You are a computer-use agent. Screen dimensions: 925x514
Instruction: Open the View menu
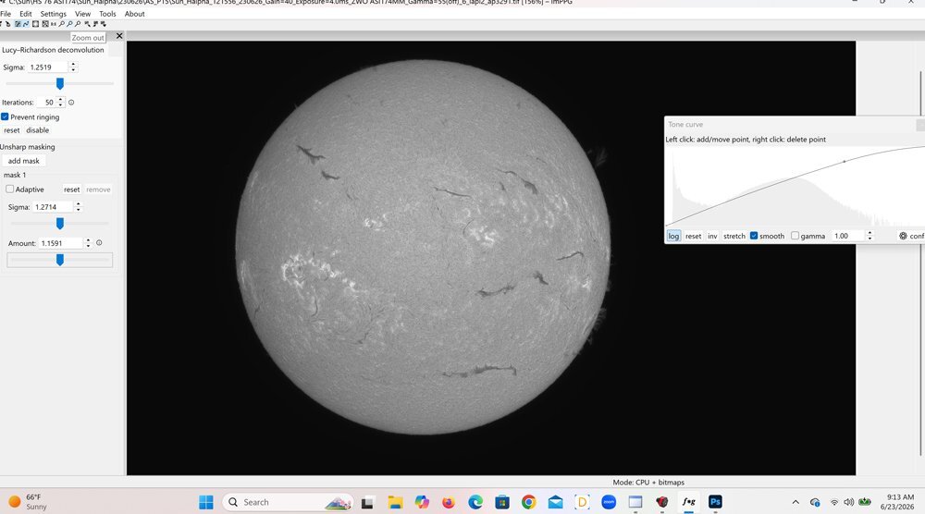coord(82,14)
